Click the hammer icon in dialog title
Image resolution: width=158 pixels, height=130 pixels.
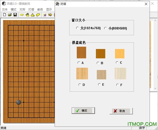57,4
